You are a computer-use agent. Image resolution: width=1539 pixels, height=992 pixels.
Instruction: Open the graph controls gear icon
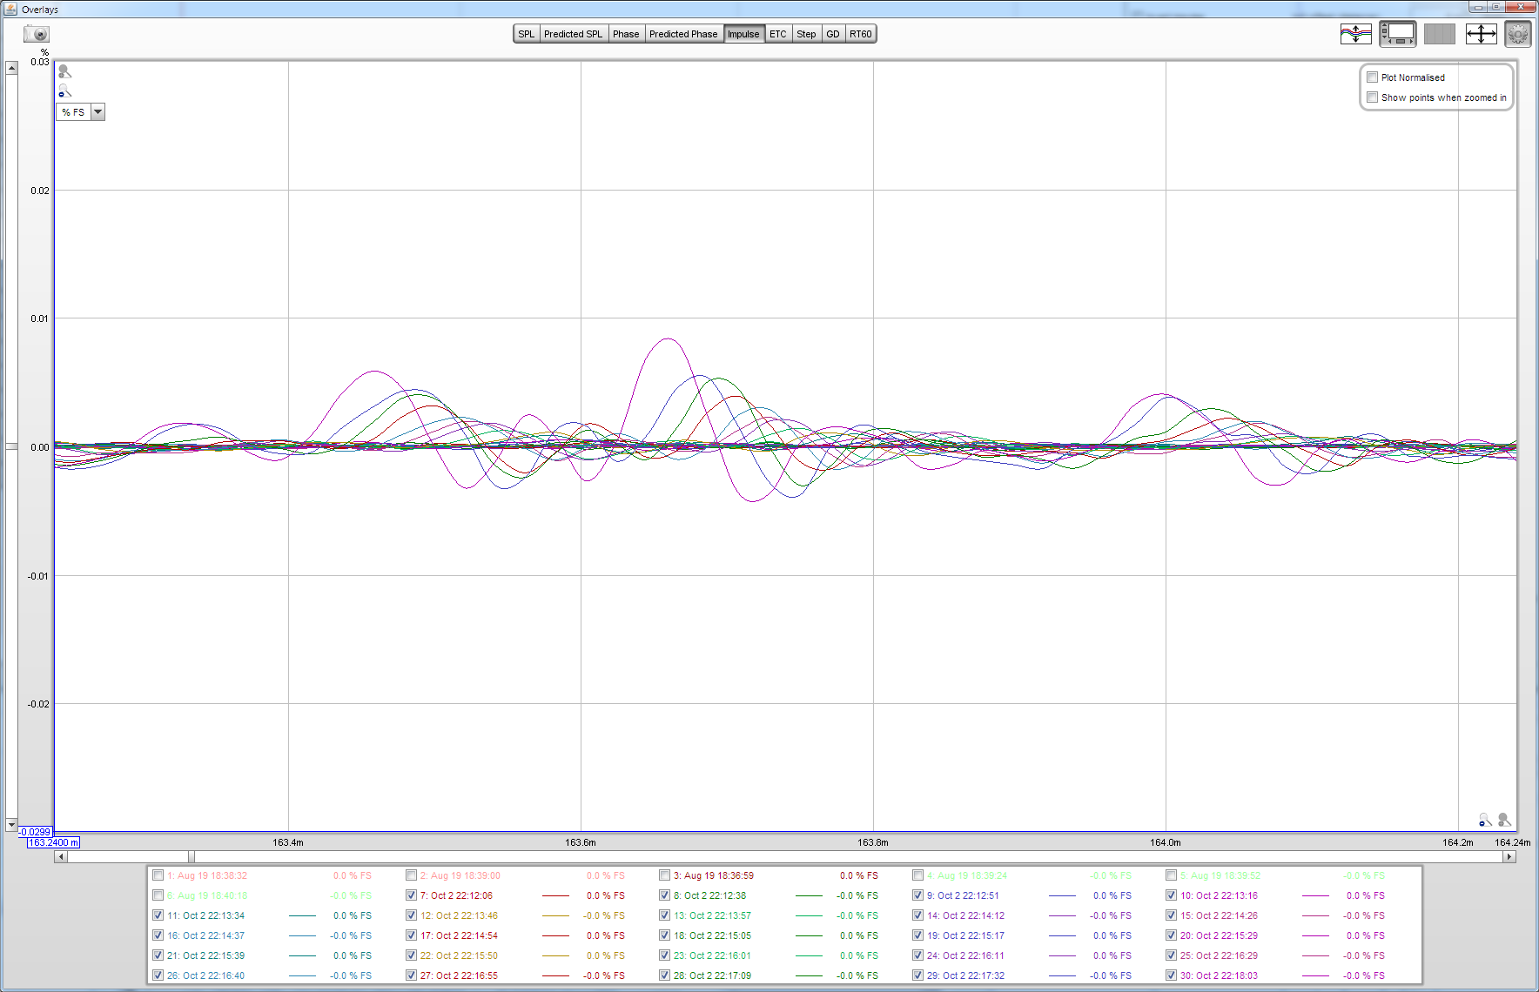[1518, 34]
